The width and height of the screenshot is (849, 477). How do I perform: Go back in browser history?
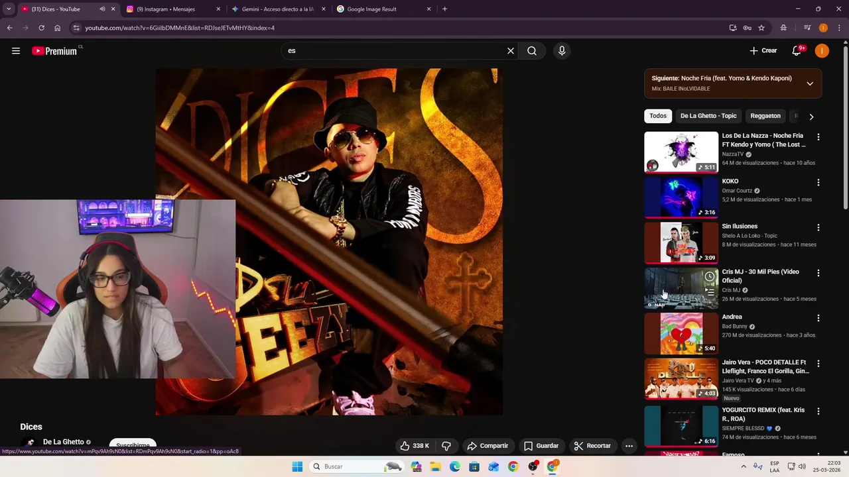9,28
